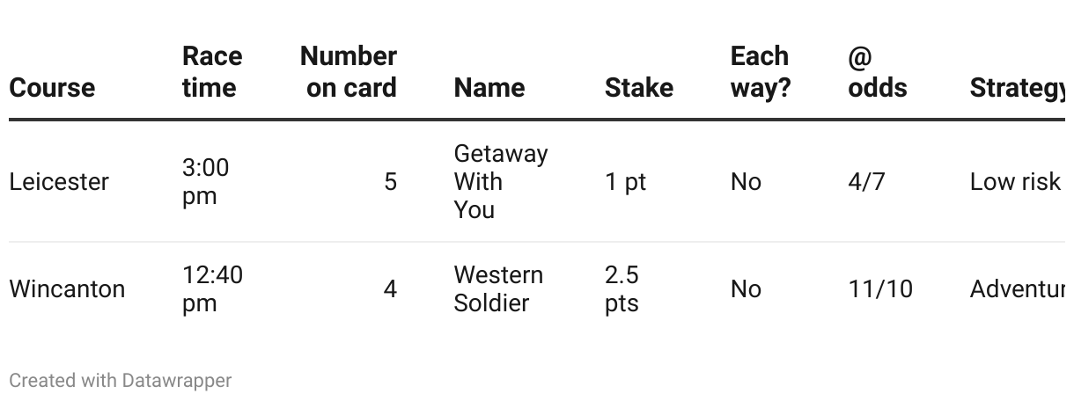
Task: Select the 2.5 pts stake cell
Action: pos(622,289)
